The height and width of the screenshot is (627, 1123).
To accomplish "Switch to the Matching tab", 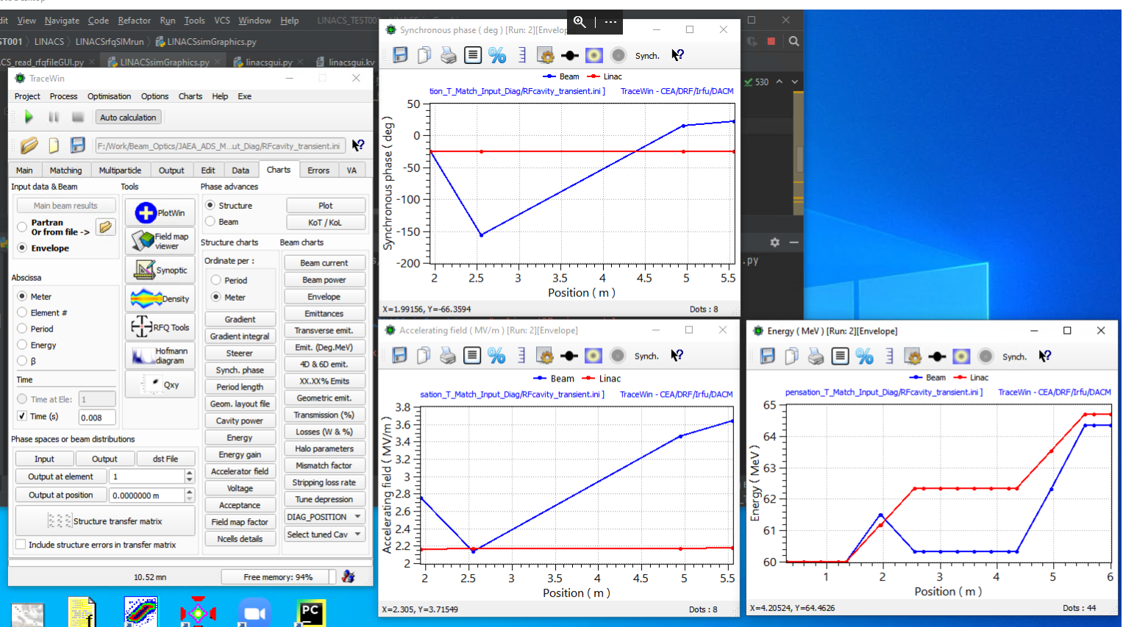I will [65, 171].
